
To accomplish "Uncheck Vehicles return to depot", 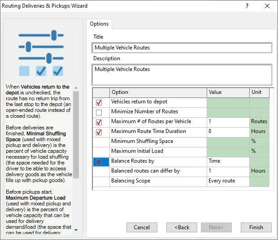I will (x=99, y=102).
